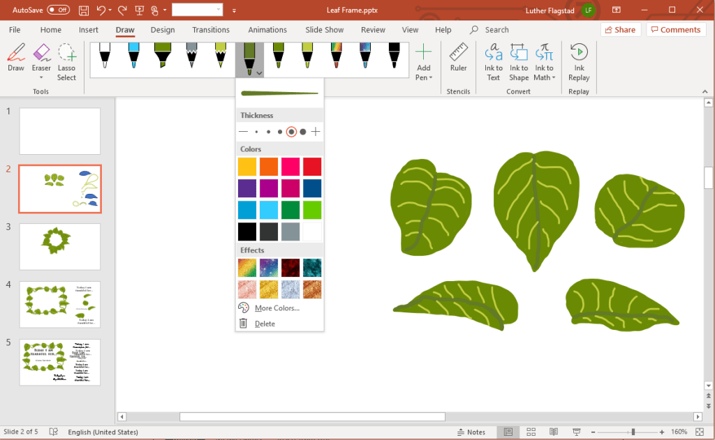Viewport: 715px width, 440px height.
Task: Open the Animations tab
Action: (267, 30)
